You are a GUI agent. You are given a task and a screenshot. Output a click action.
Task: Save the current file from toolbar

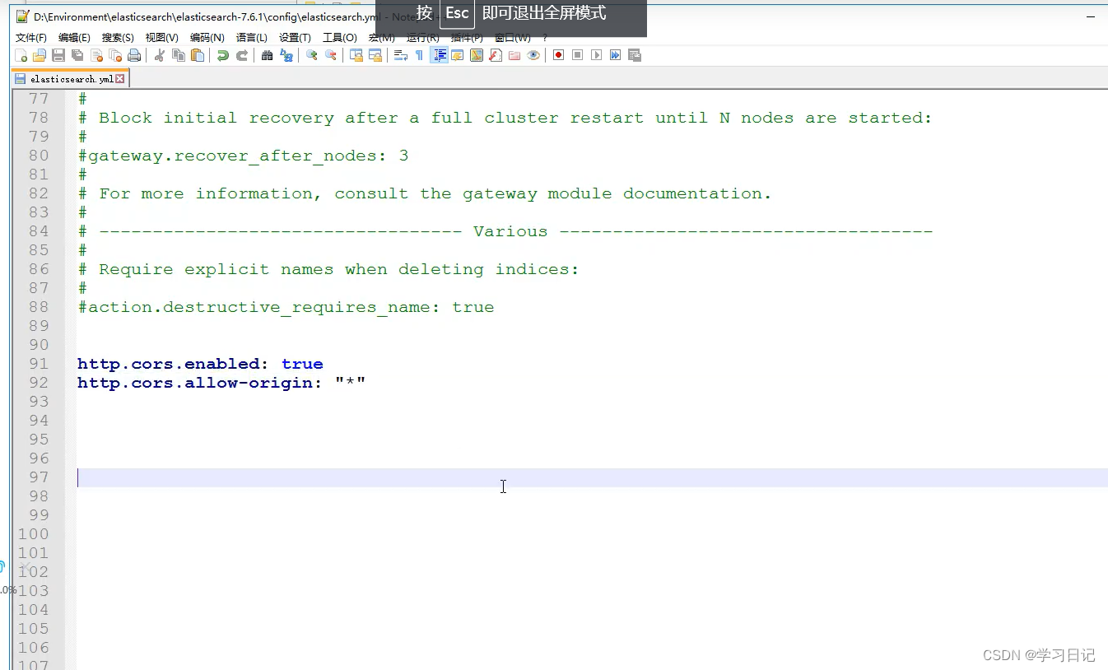click(58, 55)
